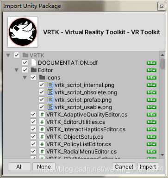Select the Icons folder name
168x178 pixels.
53,78
